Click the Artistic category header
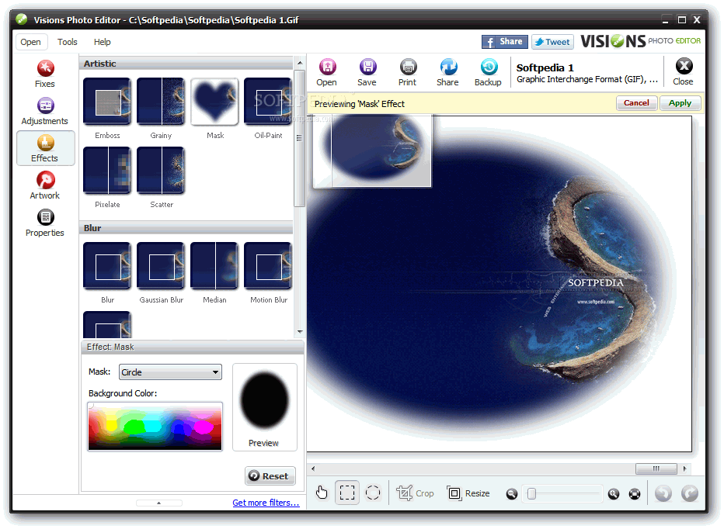Screen dimensions: 724x529 (x=186, y=64)
